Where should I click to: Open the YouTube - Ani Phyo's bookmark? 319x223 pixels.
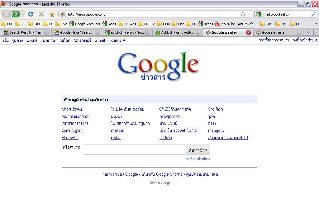(236, 24)
